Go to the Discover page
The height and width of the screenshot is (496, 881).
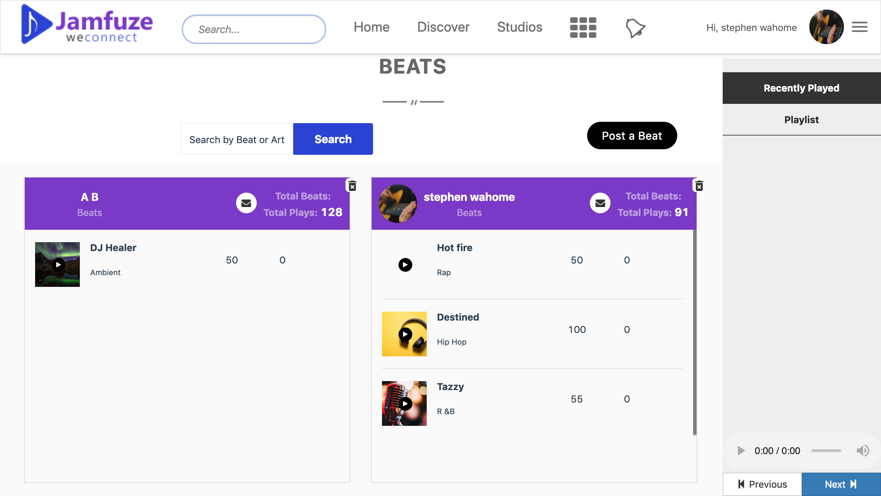[x=443, y=27]
